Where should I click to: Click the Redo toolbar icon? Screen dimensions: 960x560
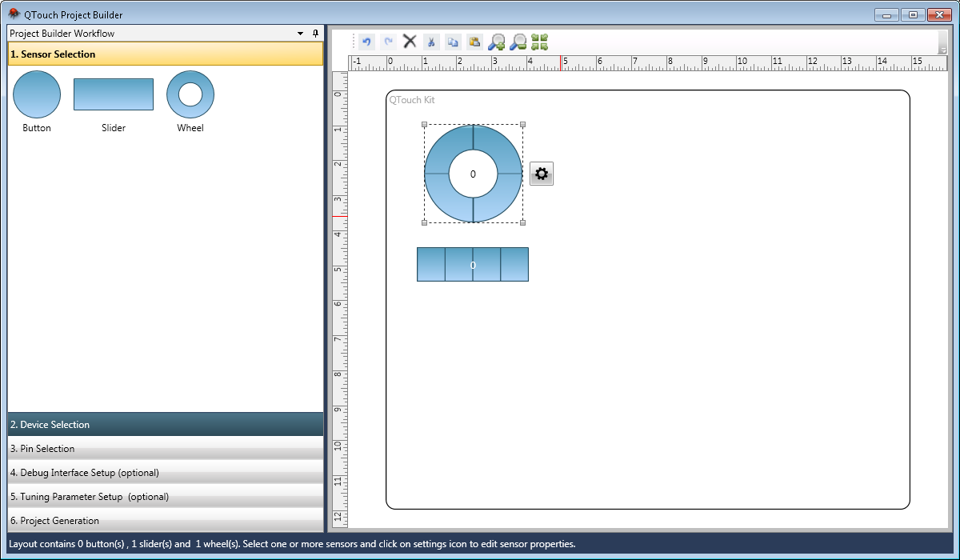click(x=388, y=42)
